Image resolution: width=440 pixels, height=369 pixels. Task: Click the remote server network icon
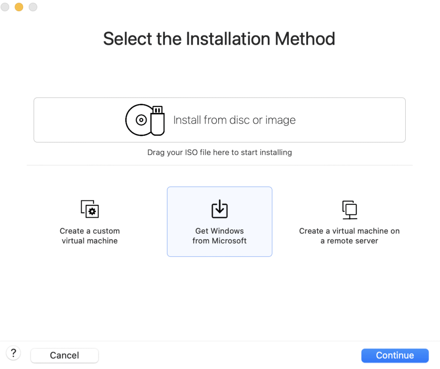click(x=349, y=209)
